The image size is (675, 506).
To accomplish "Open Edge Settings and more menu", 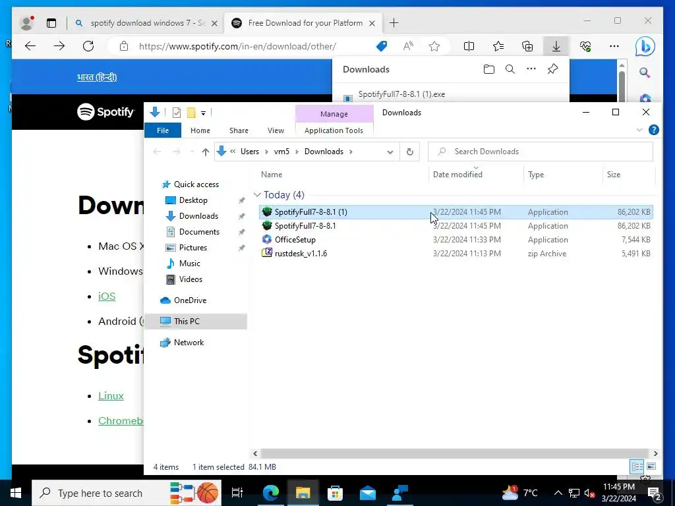I will tap(614, 46).
